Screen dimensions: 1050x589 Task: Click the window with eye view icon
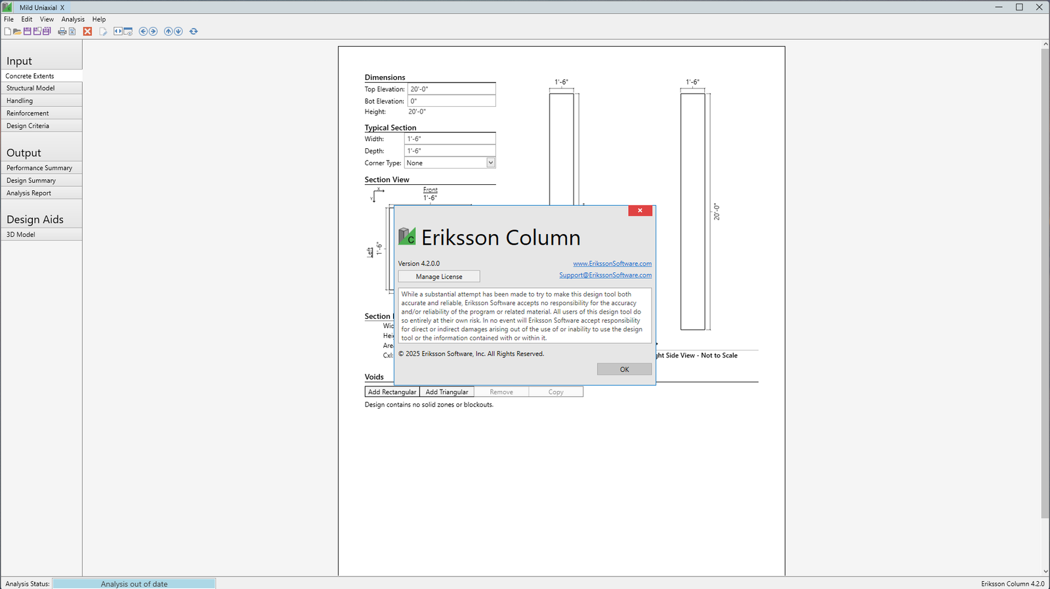click(x=128, y=31)
